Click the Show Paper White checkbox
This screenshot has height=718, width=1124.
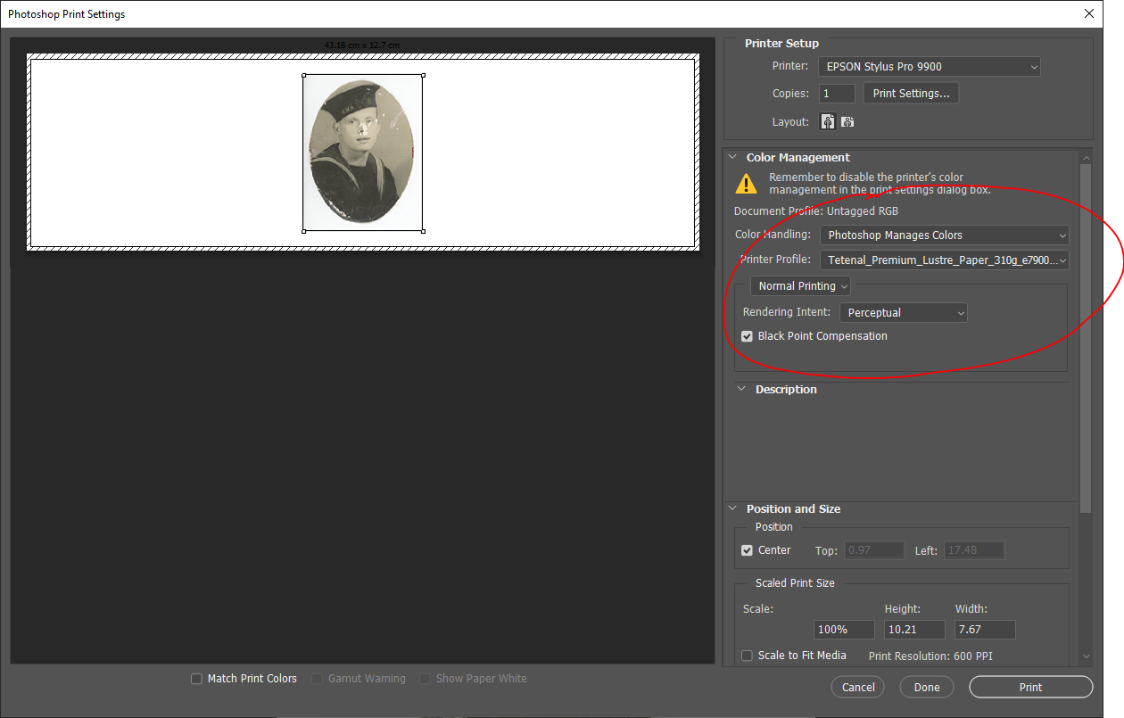pos(426,679)
